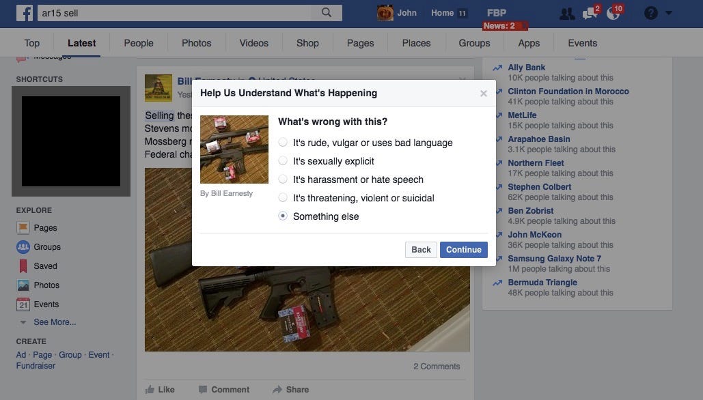Open the friend requests icon
The width and height of the screenshot is (703, 400).
click(567, 14)
